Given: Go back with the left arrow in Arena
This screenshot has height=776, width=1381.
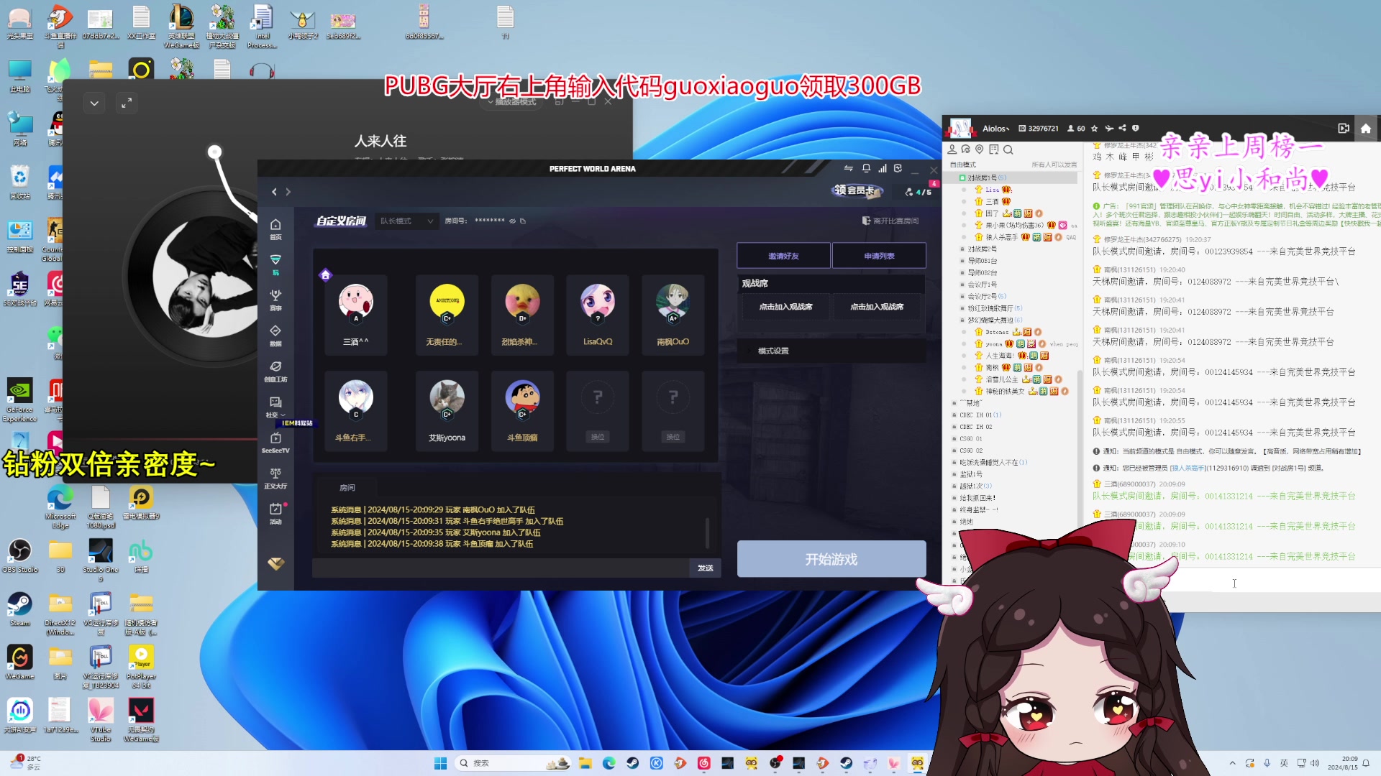Looking at the screenshot, I should (274, 192).
